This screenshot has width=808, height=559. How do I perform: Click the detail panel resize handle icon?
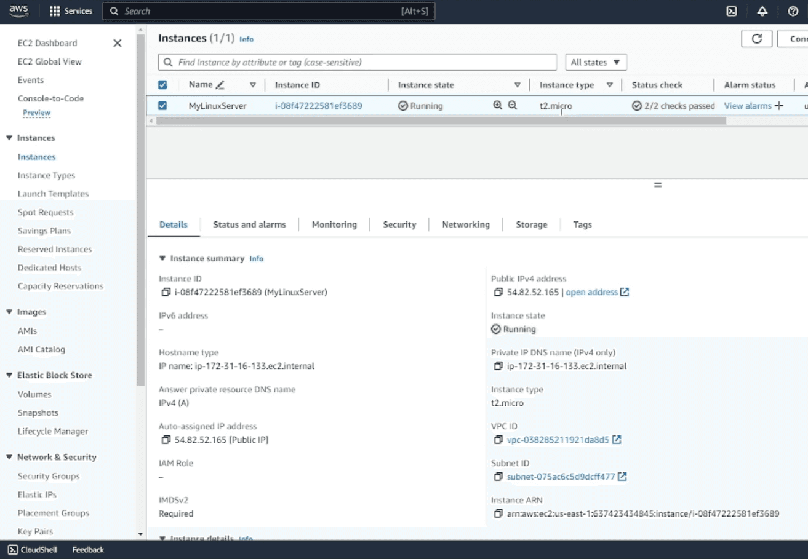tap(658, 184)
